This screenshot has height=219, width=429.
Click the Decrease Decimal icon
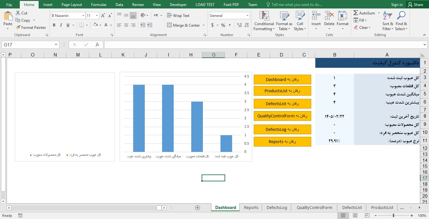[247, 25]
